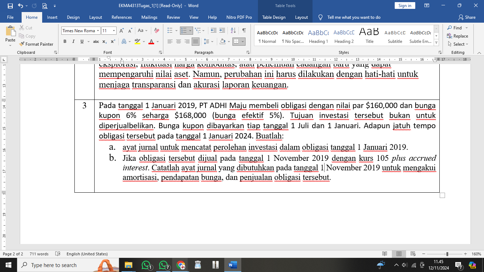The width and height of the screenshot is (484, 272).
Task: Click the Word icon in Windows taskbar
Action: point(233,265)
